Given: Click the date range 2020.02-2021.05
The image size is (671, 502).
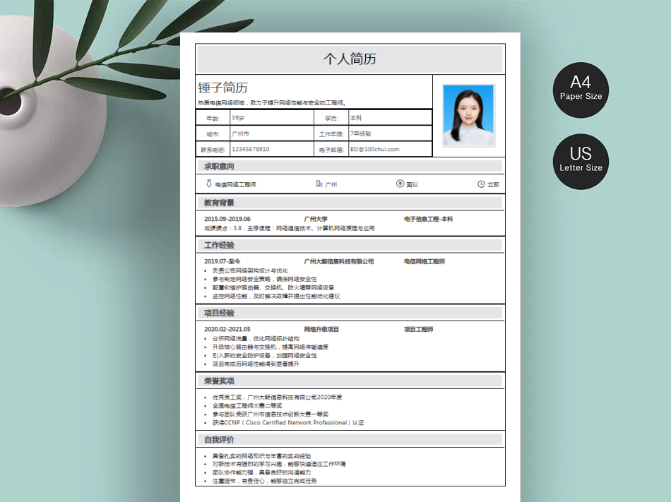Looking at the screenshot, I should (x=227, y=329).
